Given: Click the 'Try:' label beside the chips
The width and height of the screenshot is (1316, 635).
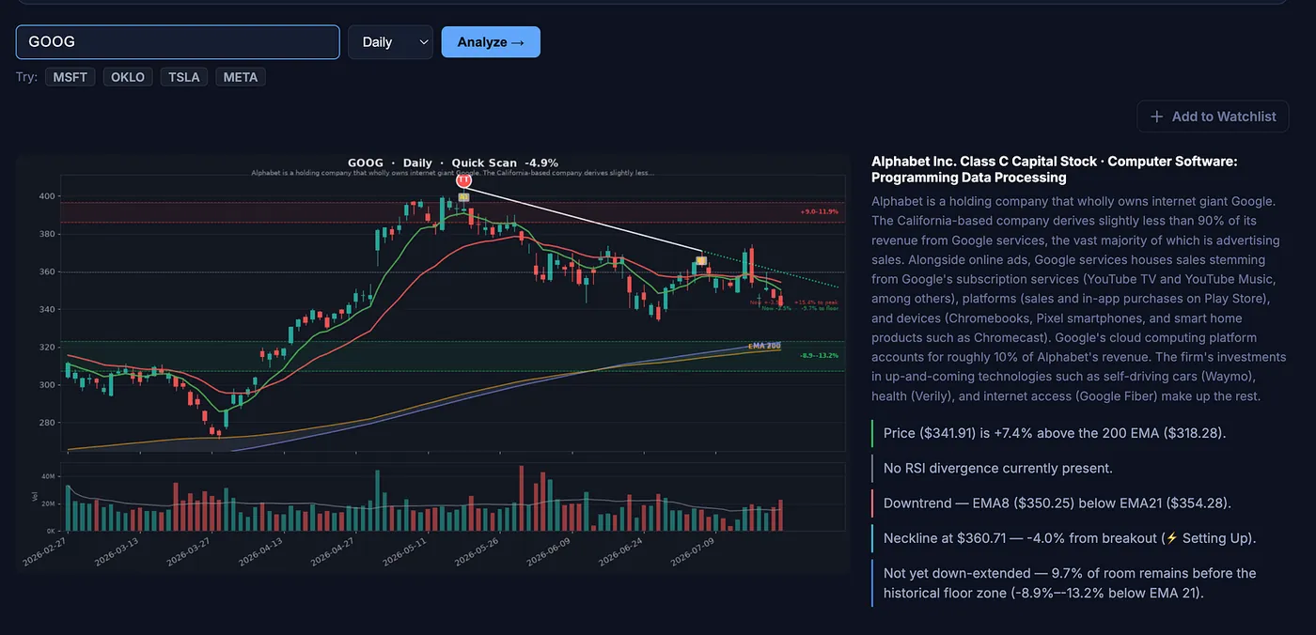Looking at the screenshot, I should [26, 77].
